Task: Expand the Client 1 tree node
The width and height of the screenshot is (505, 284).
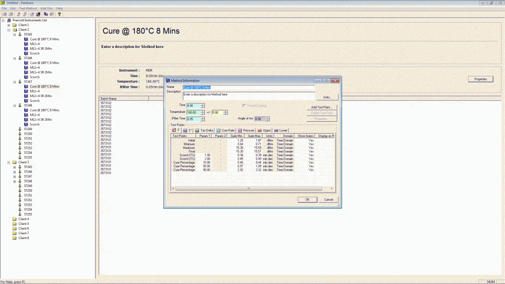Action: [x=8, y=25]
